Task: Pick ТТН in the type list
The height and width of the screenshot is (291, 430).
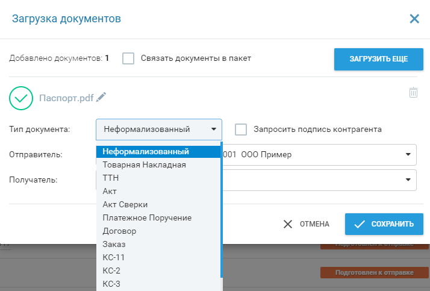Action: [x=111, y=178]
